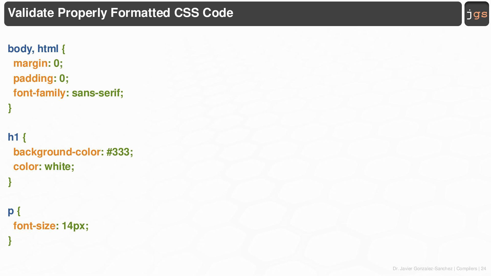
Task: Select the 'white' value
Action: [58, 167]
